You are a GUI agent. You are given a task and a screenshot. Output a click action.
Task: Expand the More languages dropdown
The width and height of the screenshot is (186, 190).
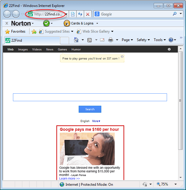click(96, 121)
